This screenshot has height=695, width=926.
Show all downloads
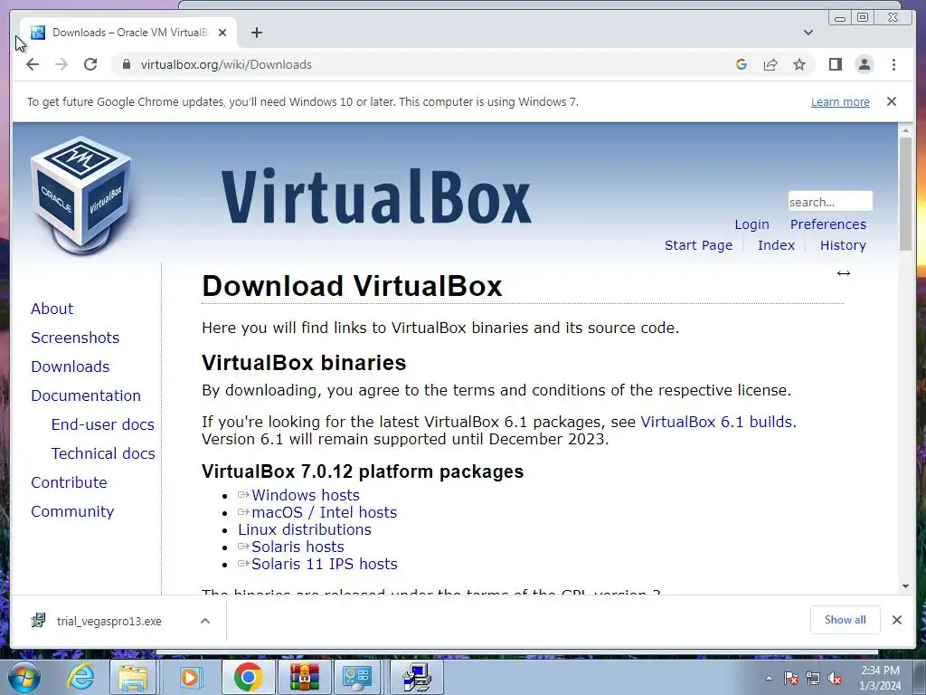pyautogui.click(x=846, y=619)
